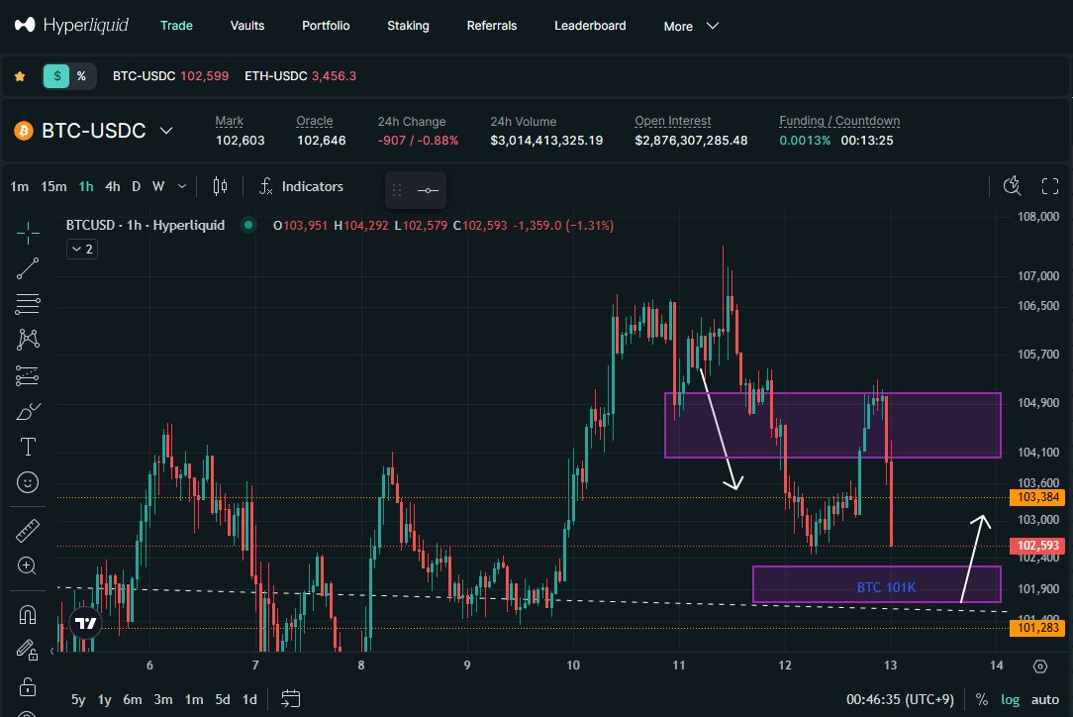Image resolution: width=1073 pixels, height=717 pixels.
Task: Set chart range to 1d
Action: pyautogui.click(x=249, y=699)
